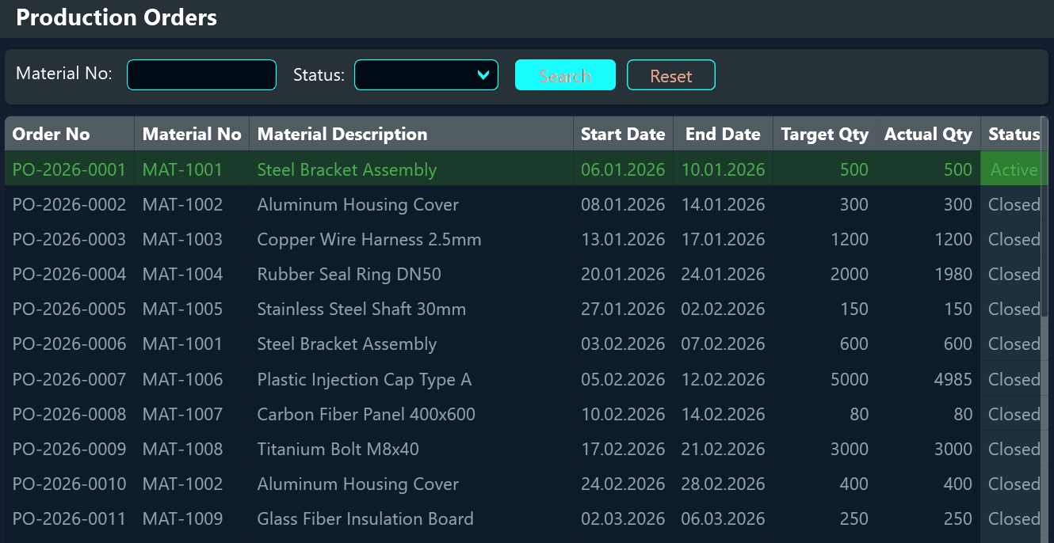Click end date 06.03.2026

(723, 518)
